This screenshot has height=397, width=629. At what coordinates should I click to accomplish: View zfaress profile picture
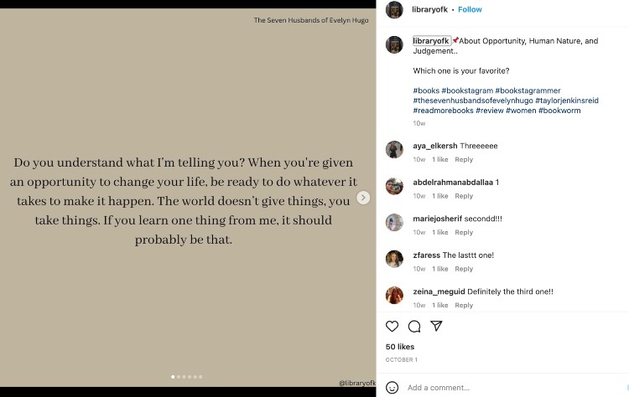(394, 259)
